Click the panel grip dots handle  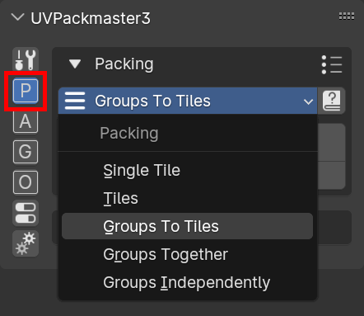point(347,17)
